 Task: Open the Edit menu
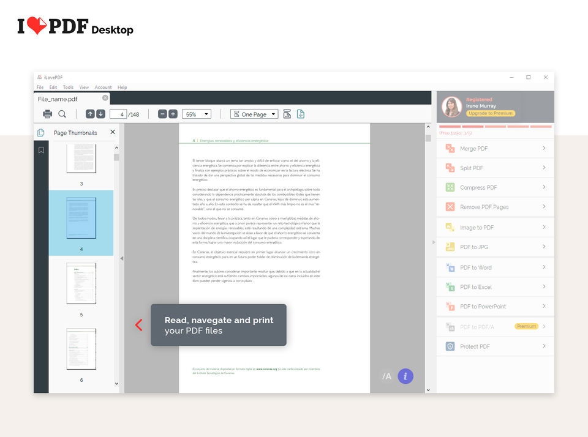(53, 87)
